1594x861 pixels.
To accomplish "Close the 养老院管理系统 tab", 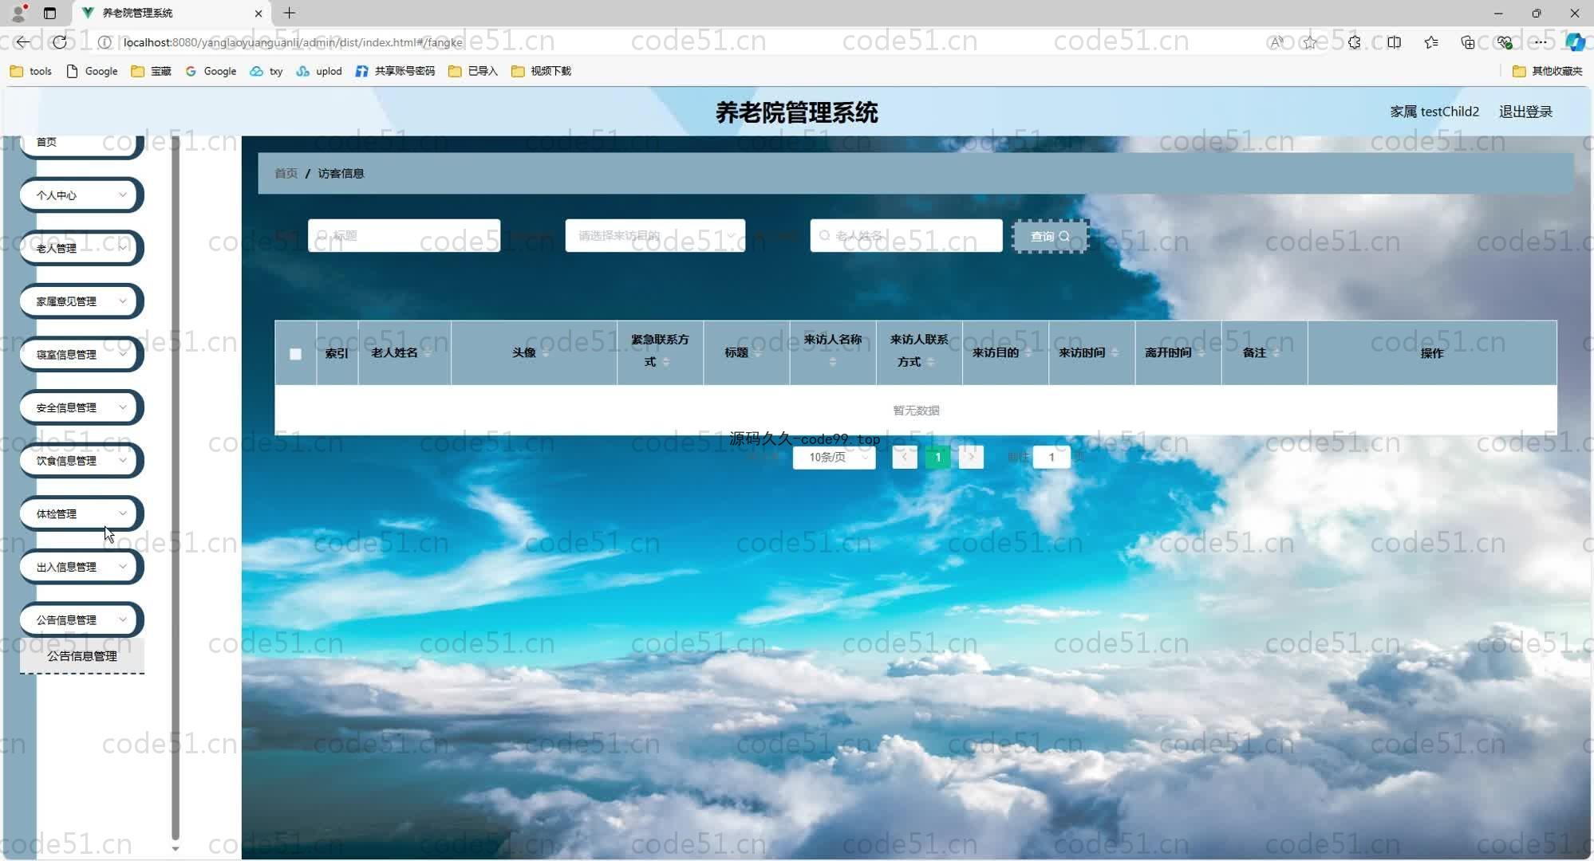I will coord(258,13).
